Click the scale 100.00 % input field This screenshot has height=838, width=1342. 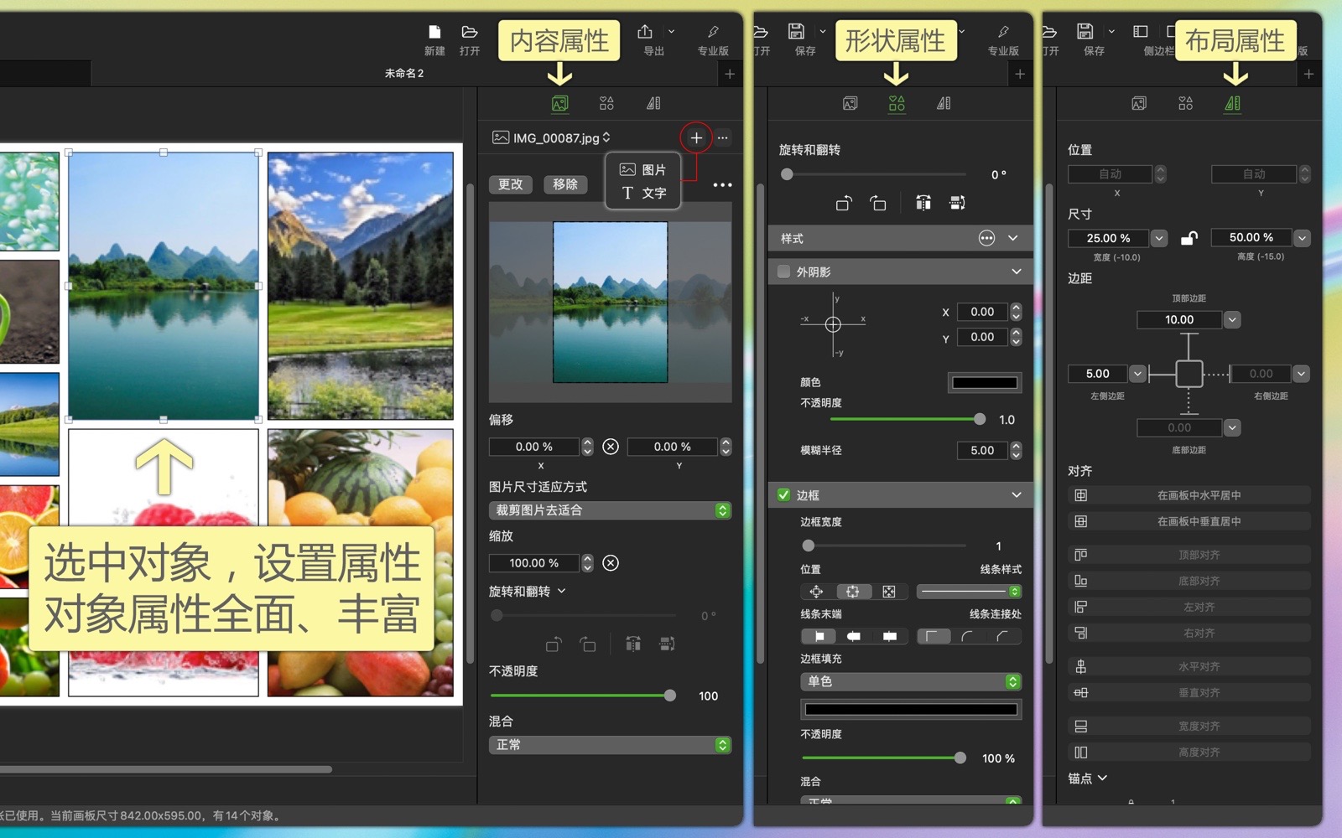[533, 563]
